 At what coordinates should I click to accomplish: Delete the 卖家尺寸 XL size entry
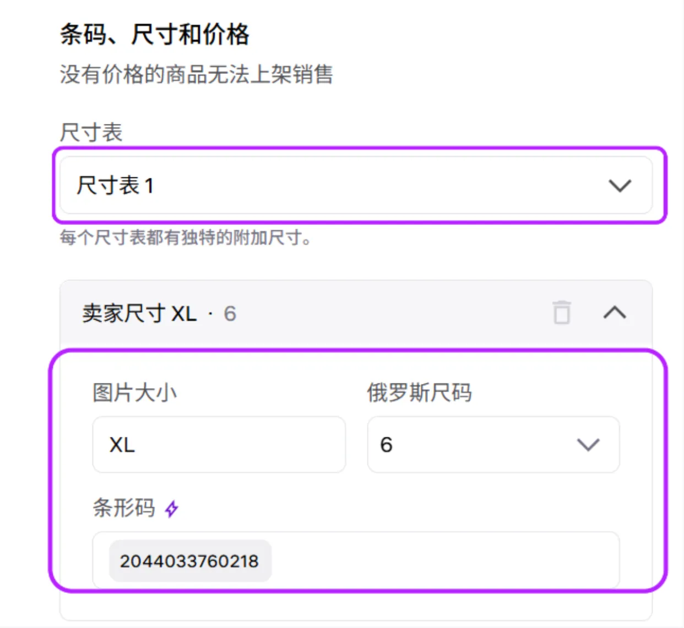coord(561,312)
